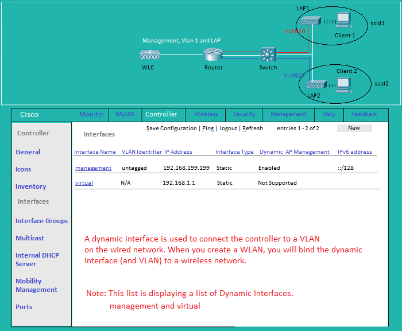Click Save Configuration link
Image resolution: width=402 pixels, height=331 pixels.
[172, 128]
